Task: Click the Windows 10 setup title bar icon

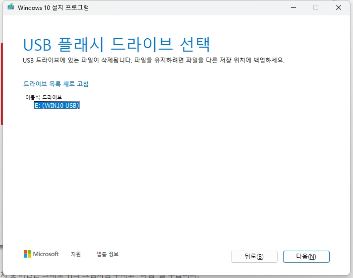Action: pyautogui.click(x=10, y=7)
